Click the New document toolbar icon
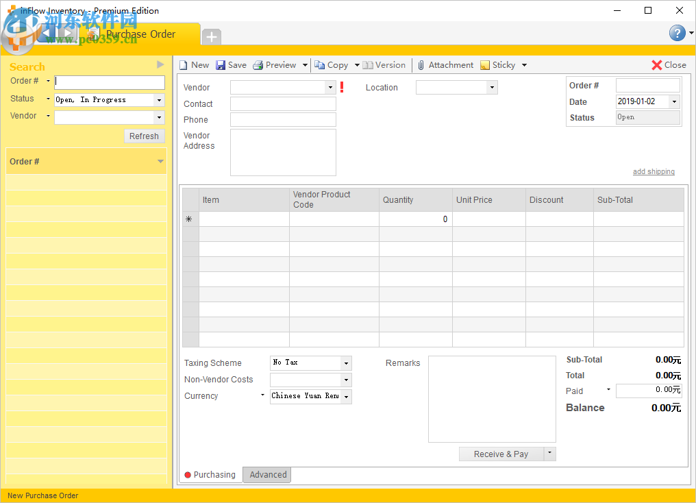 184,65
